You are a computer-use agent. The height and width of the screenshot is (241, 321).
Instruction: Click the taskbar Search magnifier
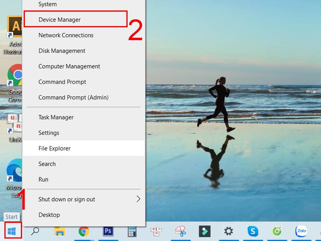tap(35, 231)
